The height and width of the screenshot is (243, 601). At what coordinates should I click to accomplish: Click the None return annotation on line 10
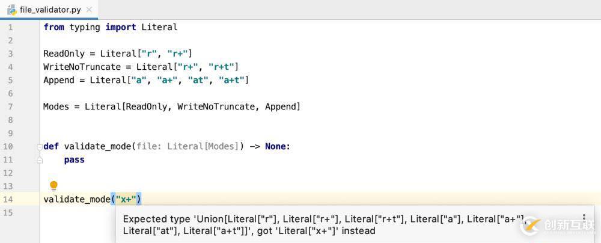tap(275, 146)
